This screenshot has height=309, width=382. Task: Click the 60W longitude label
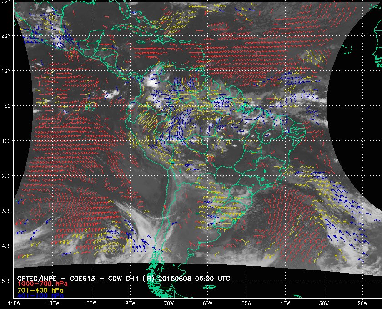[207, 304]
